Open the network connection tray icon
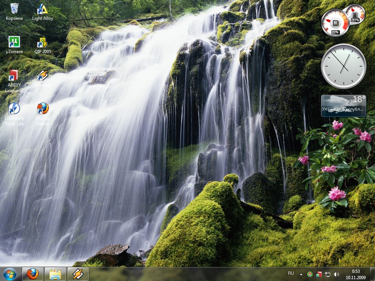This screenshot has height=281, width=375. coord(328,274)
